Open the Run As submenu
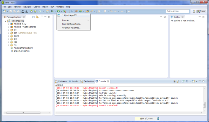This screenshot has width=209, height=122. [x=73, y=20]
